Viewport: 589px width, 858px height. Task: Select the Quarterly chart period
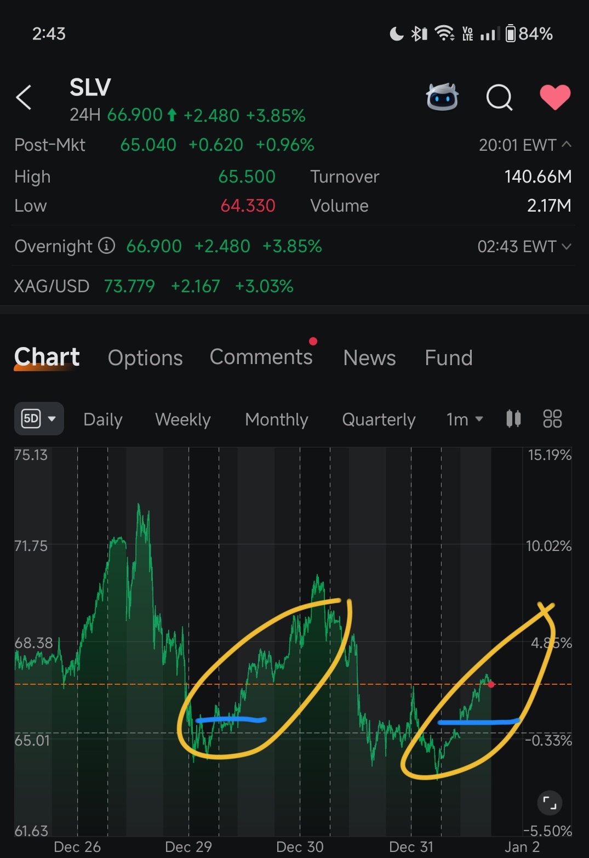tap(379, 419)
